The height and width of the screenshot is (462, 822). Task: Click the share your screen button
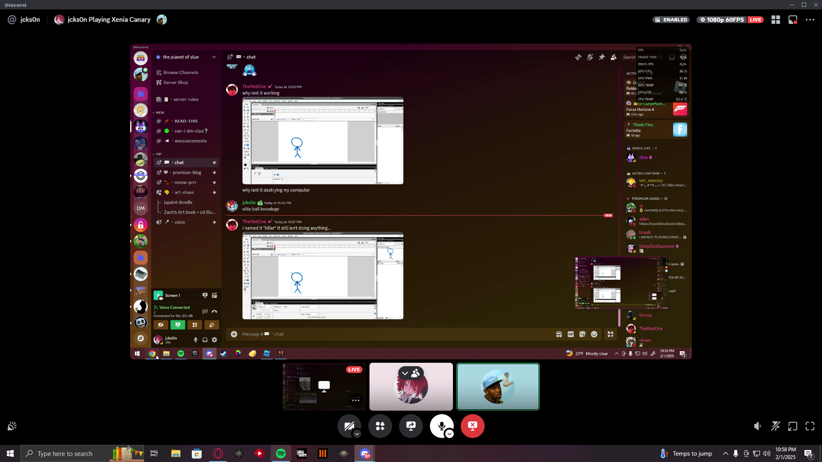[411, 426]
